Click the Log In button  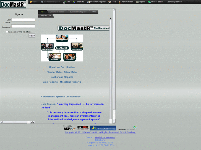(x=32, y=36)
